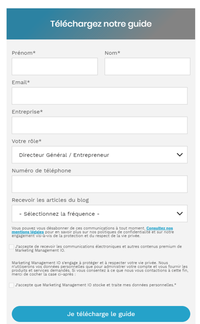Open the 'Sélectionnez la fréquence' dropdown

click(x=100, y=214)
